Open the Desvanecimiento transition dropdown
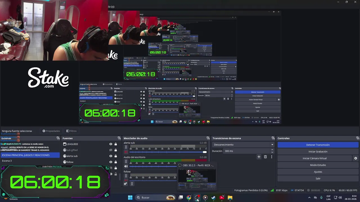 pos(243,145)
